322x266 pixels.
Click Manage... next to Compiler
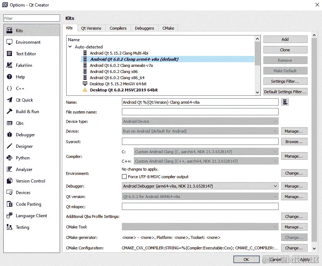coord(294,156)
